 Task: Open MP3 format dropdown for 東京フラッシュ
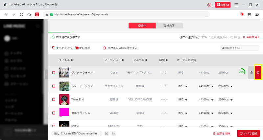[182, 113]
